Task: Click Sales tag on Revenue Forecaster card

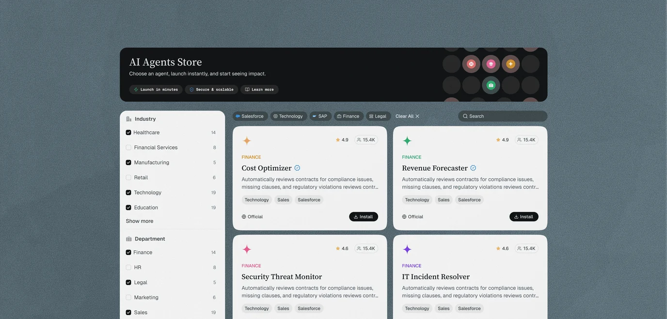Action: [x=444, y=200]
